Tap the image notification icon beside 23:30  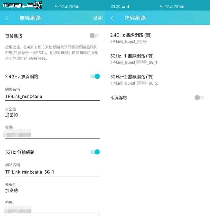[x=124, y=6]
